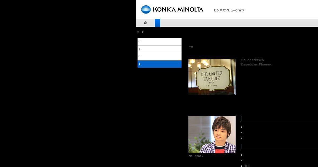Open the Cloud Pack signboard image
Screen dimensions: 318x167
212,77
